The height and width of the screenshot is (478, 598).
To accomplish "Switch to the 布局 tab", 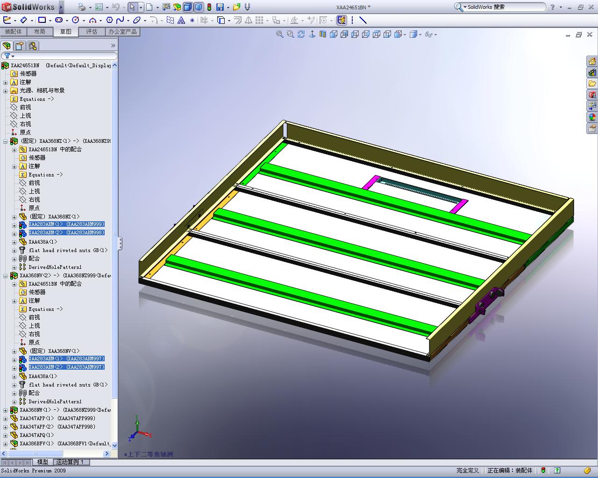I will coord(39,32).
